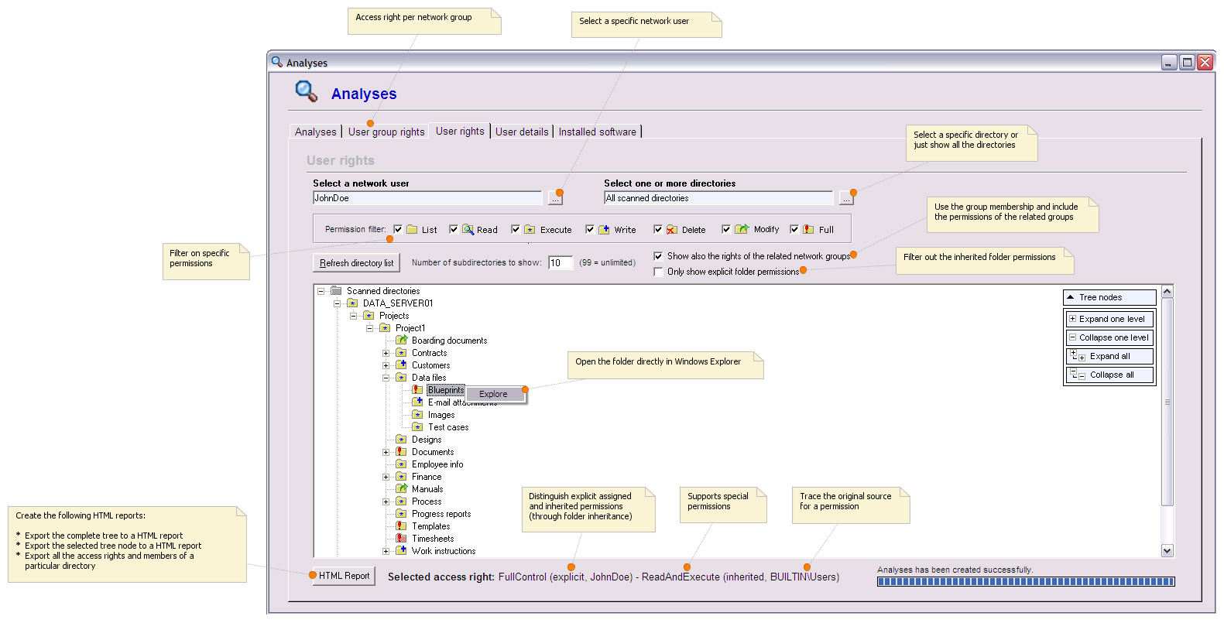Click the Images folder icon

pyautogui.click(x=417, y=415)
